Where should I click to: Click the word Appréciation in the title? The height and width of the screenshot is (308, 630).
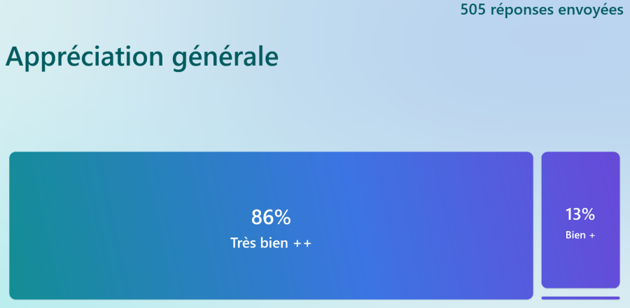(85, 57)
